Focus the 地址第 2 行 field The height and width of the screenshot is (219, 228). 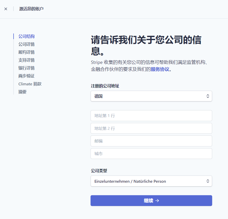pyautogui.click(x=151, y=128)
